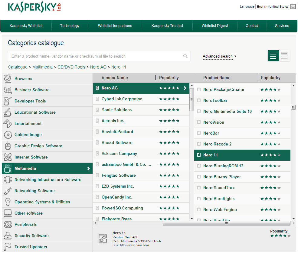Check the NeroBar checkbox
The height and width of the screenshot is (254, 298).
(199, 133)
